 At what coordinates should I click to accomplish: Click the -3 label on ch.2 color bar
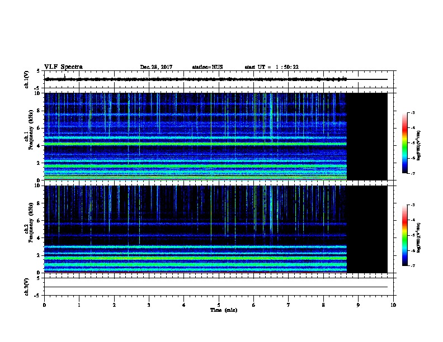tap(413, 205)
